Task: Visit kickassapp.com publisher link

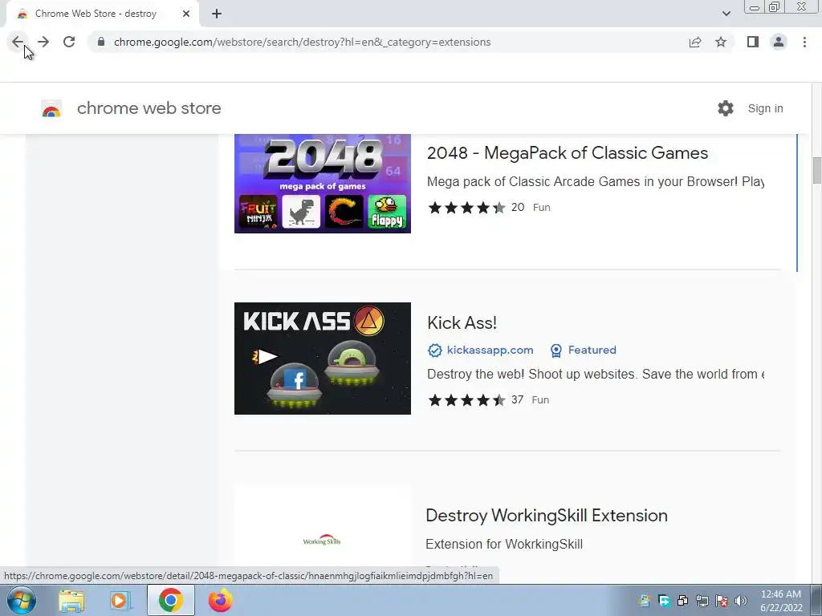Action: click(490, 350)
